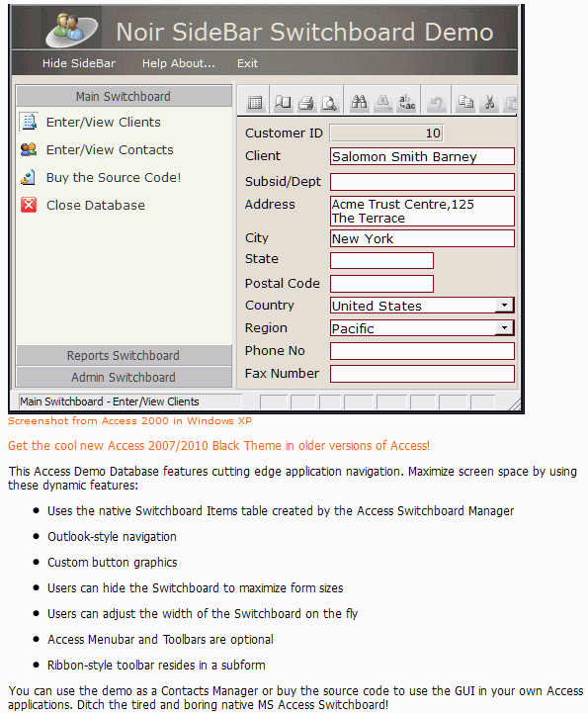Image resolution: width=588 pixels, height=713 pixels.
Task: Click the Subsid/Dept input field
Action: [422, 181]
